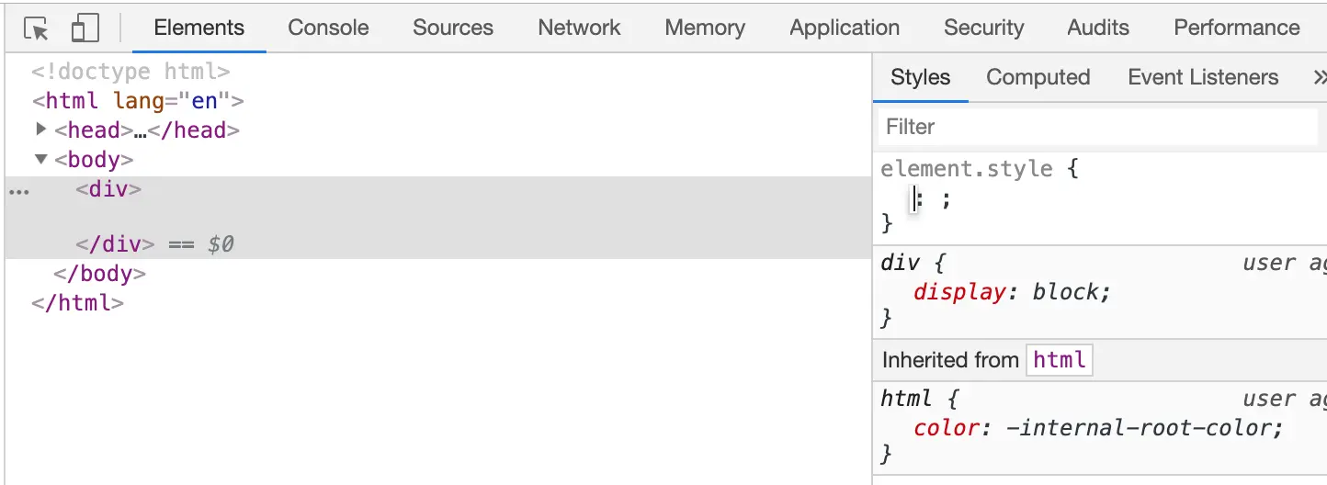This screenshot has width=1327, height=485.
Task: Select the Audits tab
Action: click(x=1097, y=28)
